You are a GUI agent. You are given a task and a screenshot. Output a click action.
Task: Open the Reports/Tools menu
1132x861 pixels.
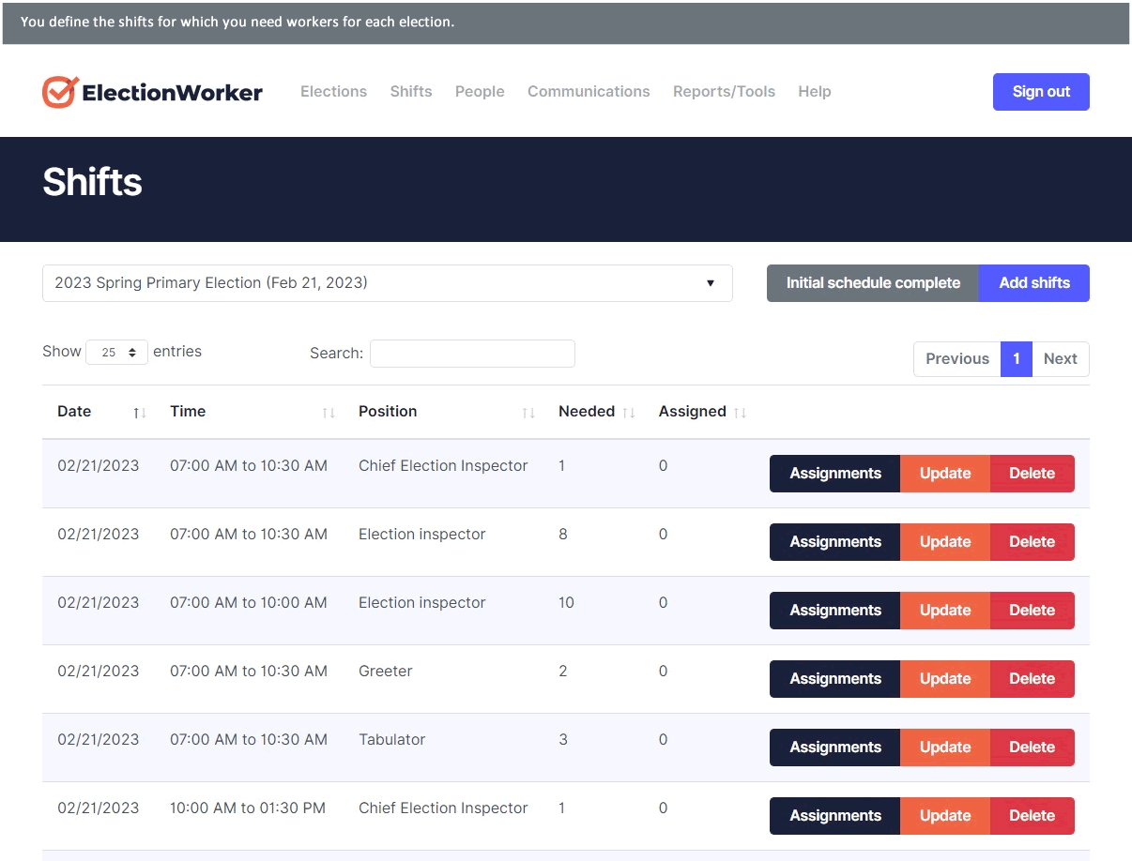724,92
